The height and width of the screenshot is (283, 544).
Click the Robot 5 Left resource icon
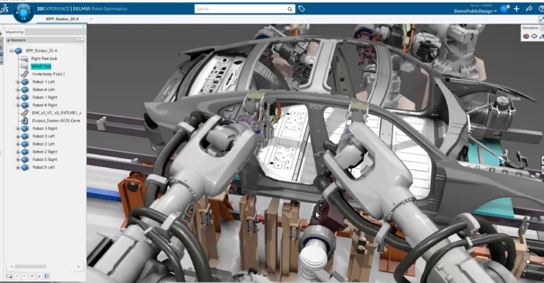(25, 167)
